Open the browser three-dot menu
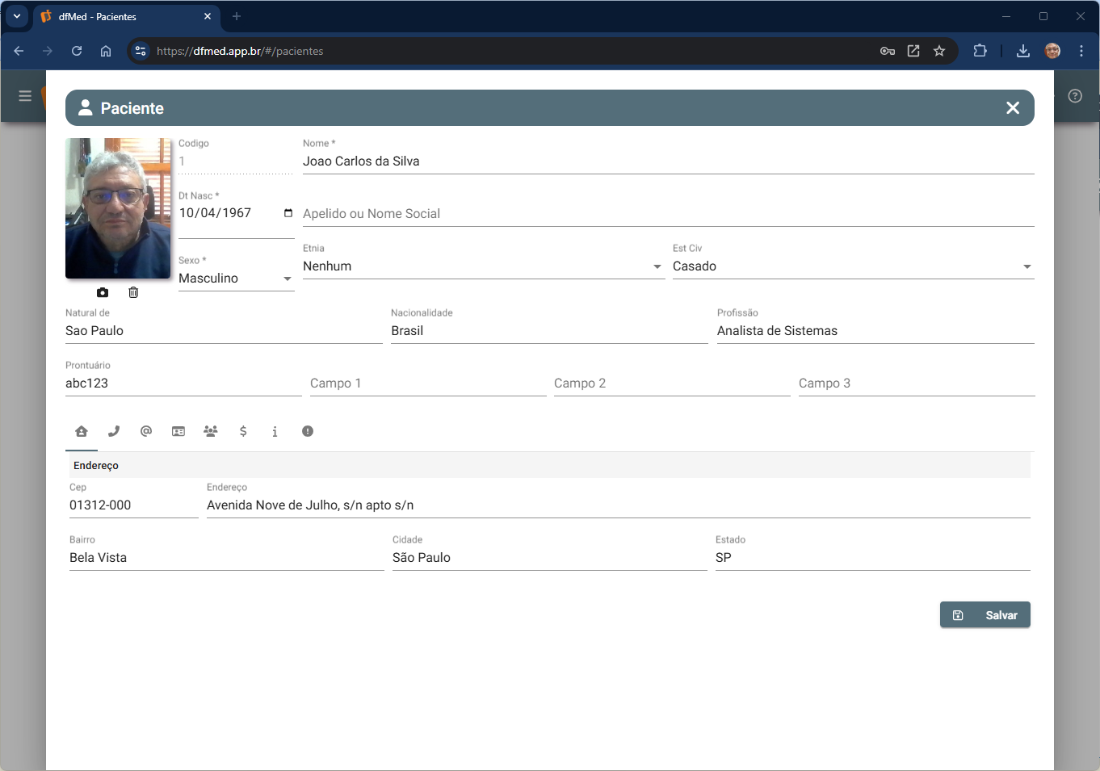This screenshot has width=1100, height=771. click(x=1081, y=51)
